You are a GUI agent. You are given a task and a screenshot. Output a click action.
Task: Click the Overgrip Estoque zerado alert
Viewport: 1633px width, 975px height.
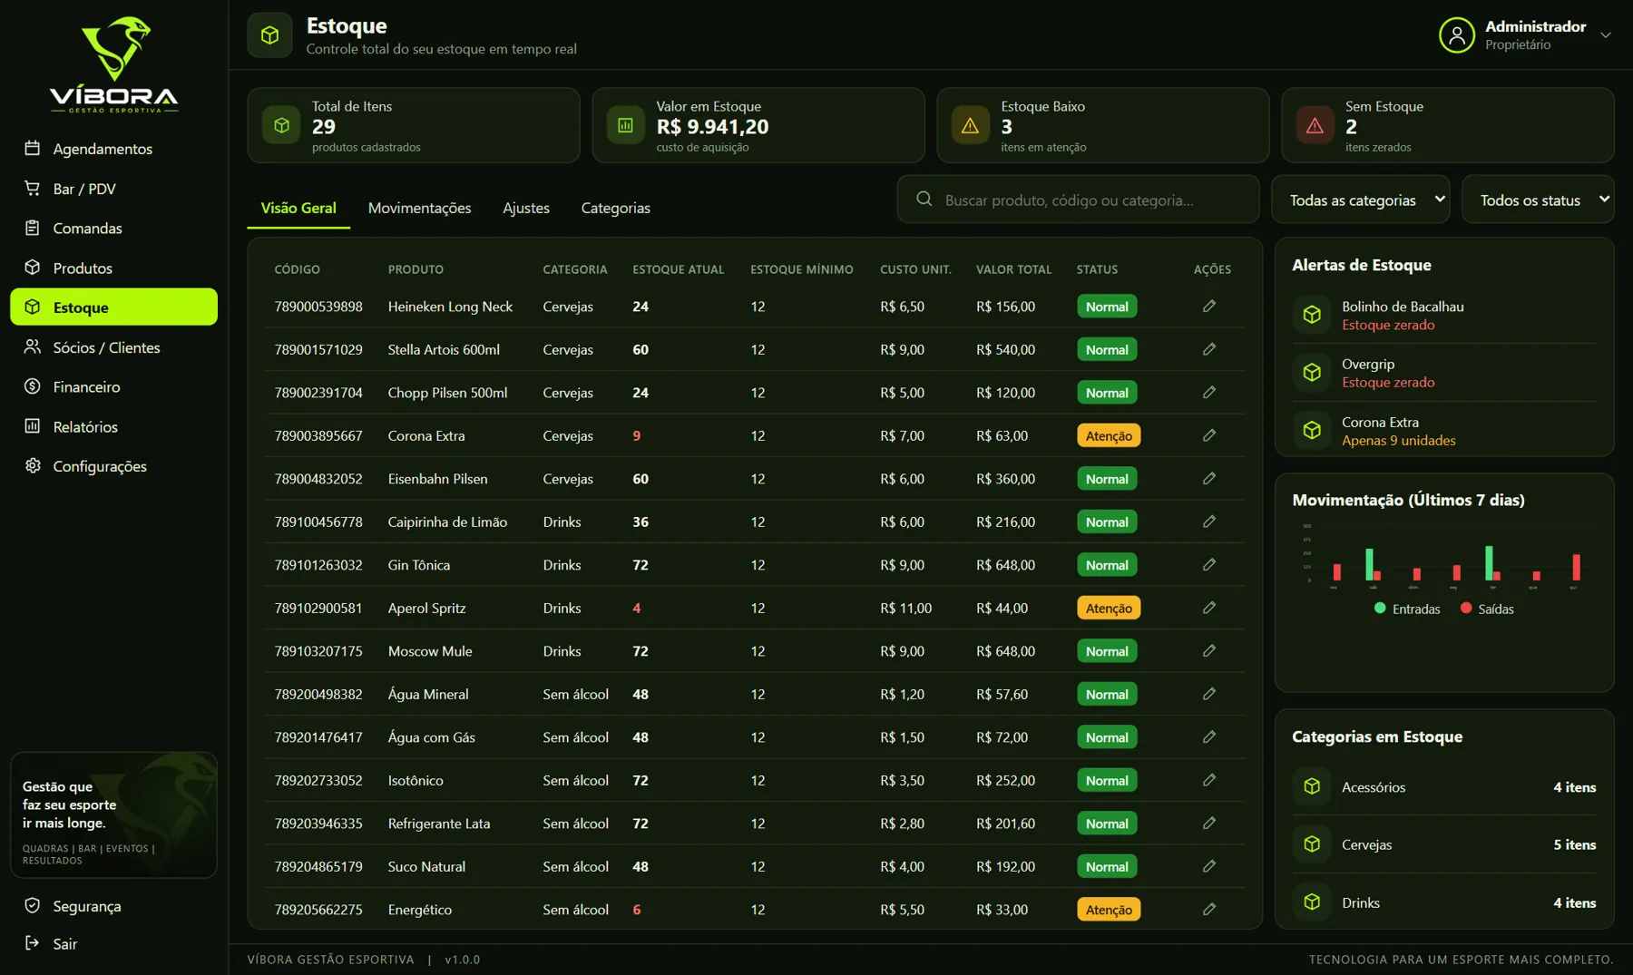(x=1443, y=373)
